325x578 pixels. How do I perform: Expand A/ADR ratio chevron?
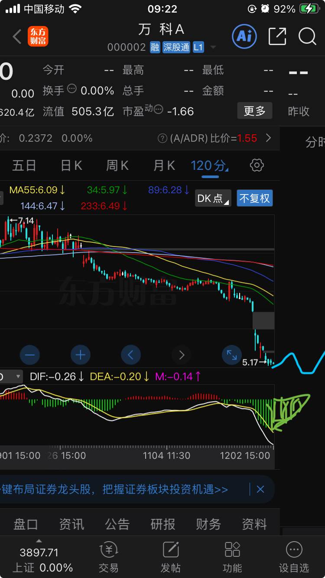[269, 138]
